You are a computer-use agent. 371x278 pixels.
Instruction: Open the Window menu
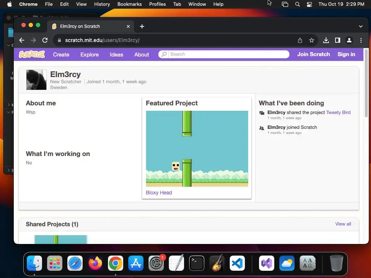tap(197, 4)
